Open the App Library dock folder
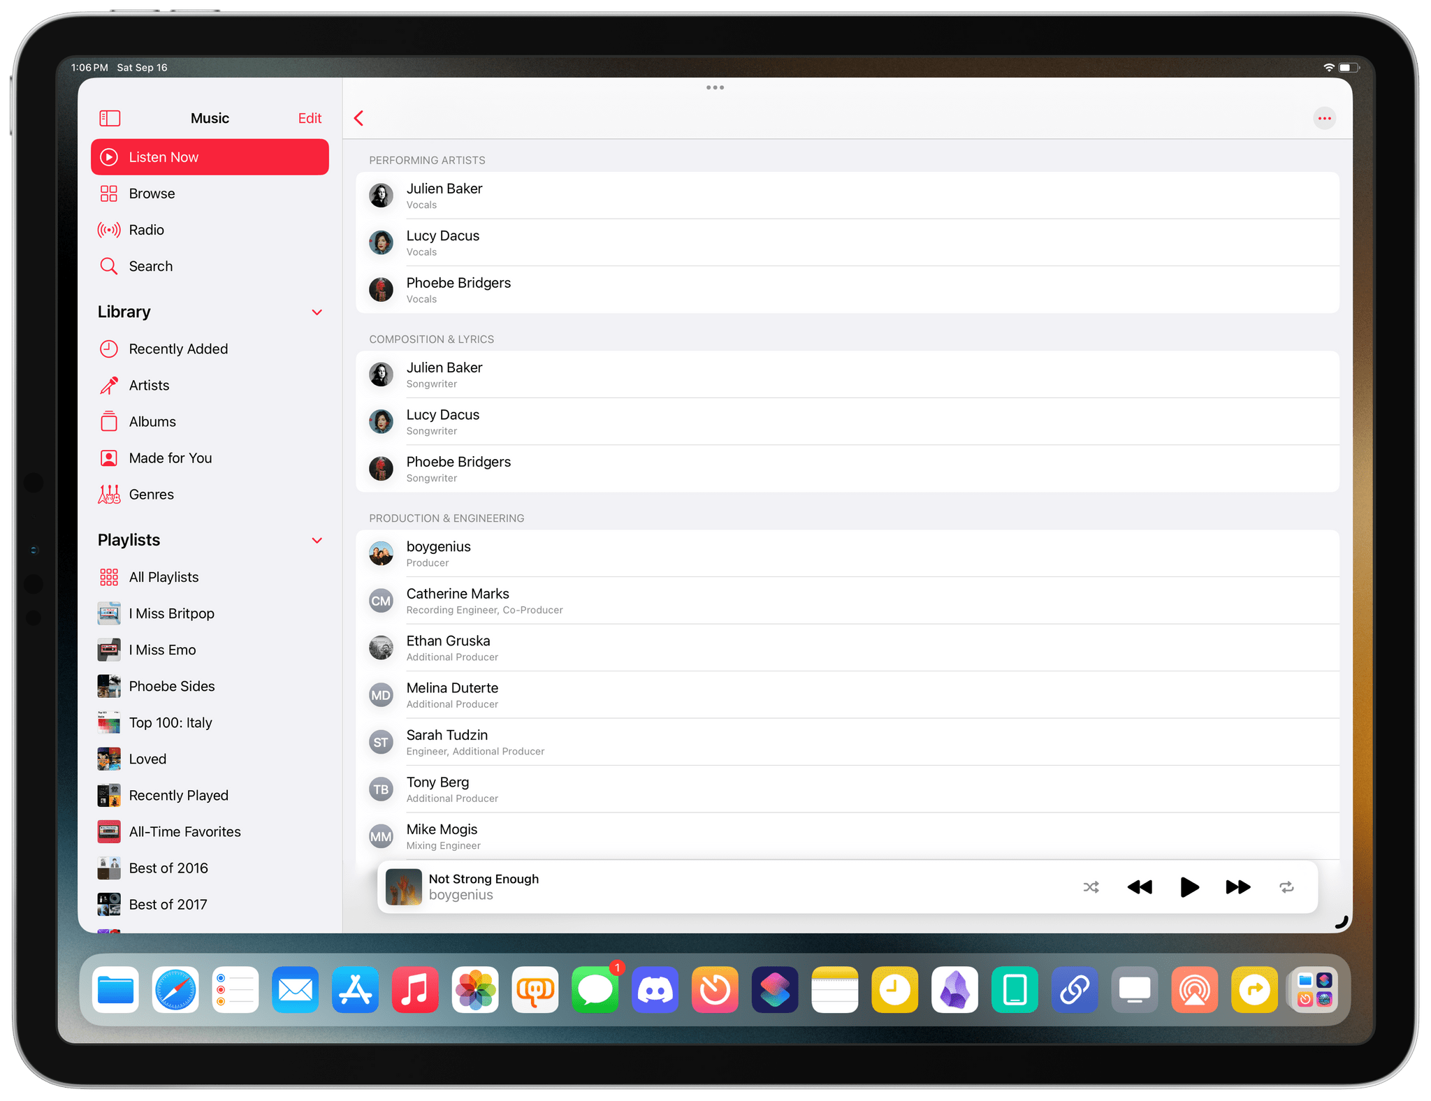 pos(1314,990)
